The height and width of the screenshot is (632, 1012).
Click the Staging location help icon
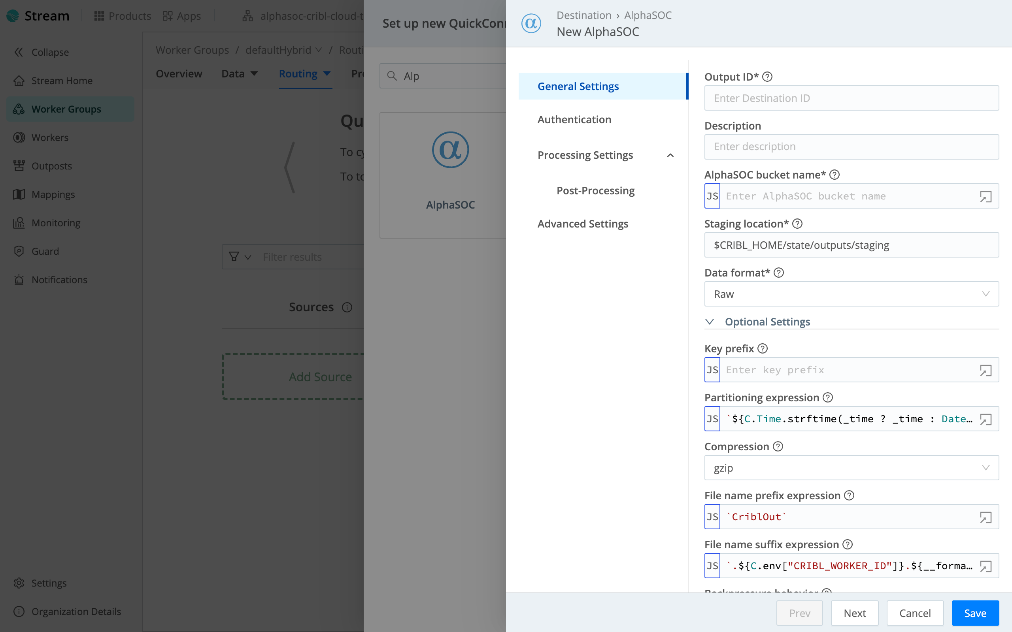coord(797,224)
